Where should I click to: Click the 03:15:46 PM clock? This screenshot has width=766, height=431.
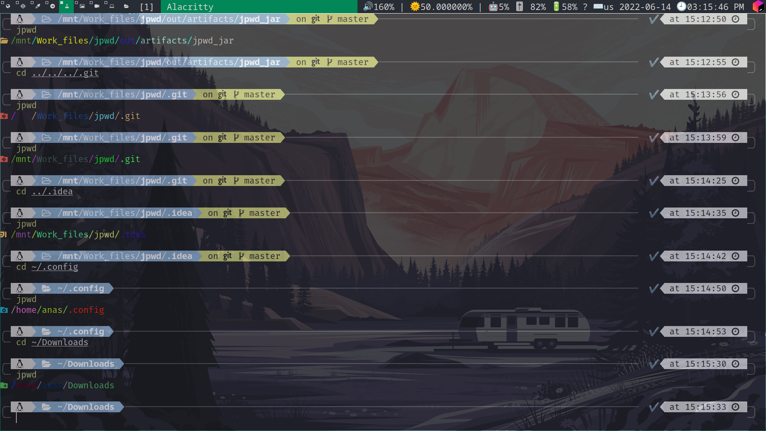[x=711, y=7]
